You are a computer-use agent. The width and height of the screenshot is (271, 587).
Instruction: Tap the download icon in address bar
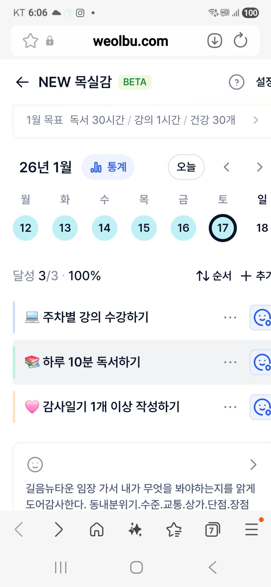215,41
